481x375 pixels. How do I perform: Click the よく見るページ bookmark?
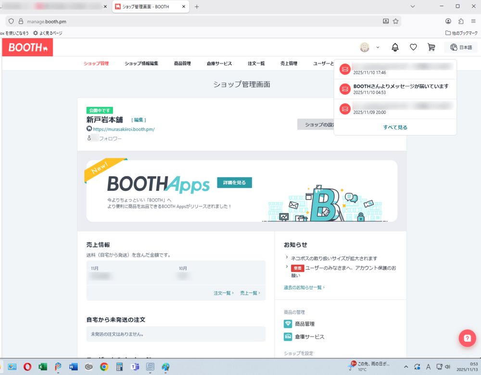[x=48, y=33]
